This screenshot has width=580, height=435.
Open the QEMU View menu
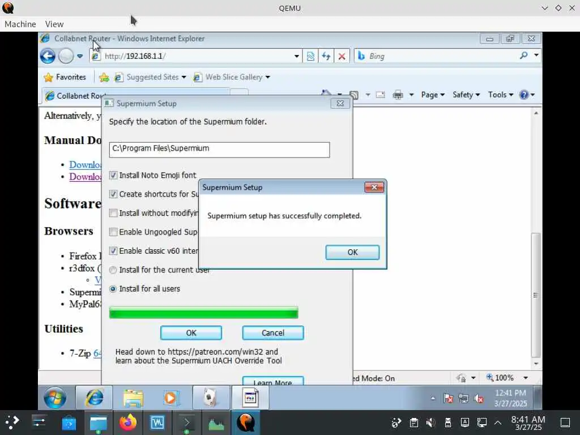coord(54,24)
